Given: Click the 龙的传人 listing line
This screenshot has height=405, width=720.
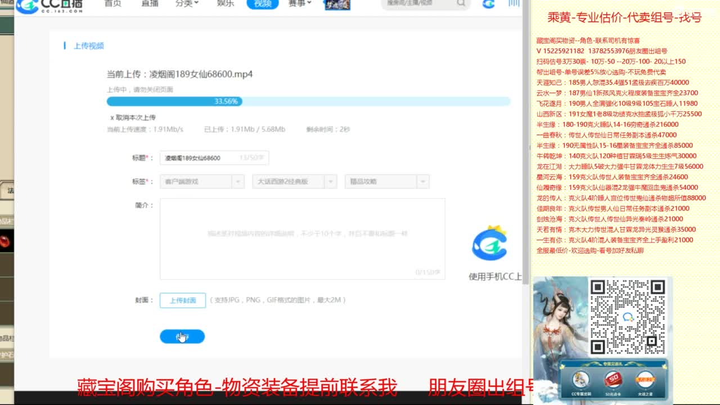Looking at the screenshot, I should coord(621,198).
